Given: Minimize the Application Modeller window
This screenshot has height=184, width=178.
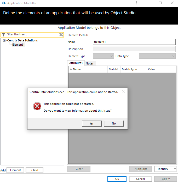Looking at the screenshot, I should click(148, 3).
